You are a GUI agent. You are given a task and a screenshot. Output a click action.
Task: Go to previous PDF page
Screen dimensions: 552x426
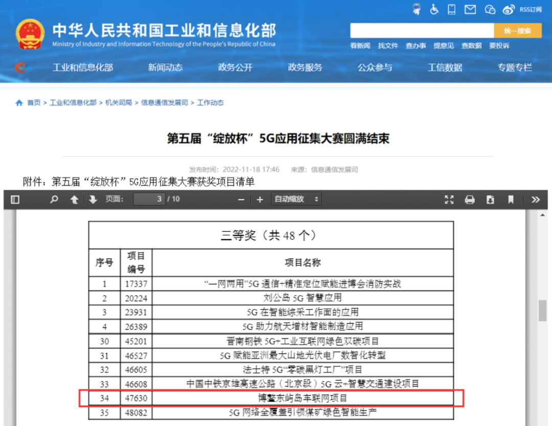74,199
